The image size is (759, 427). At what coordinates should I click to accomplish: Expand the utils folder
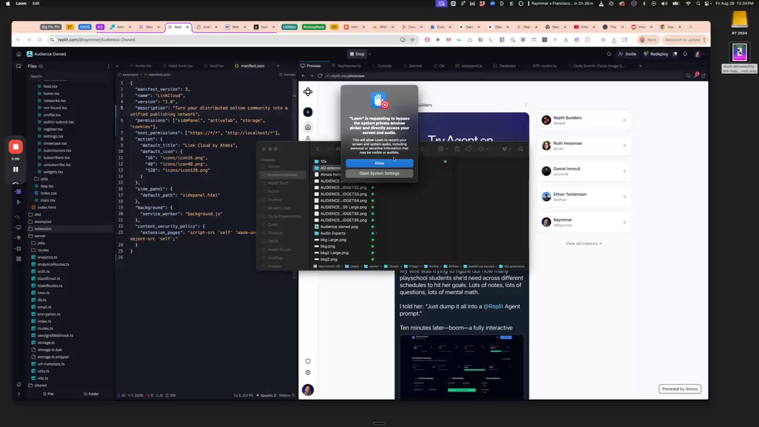(x=44, y=179)
